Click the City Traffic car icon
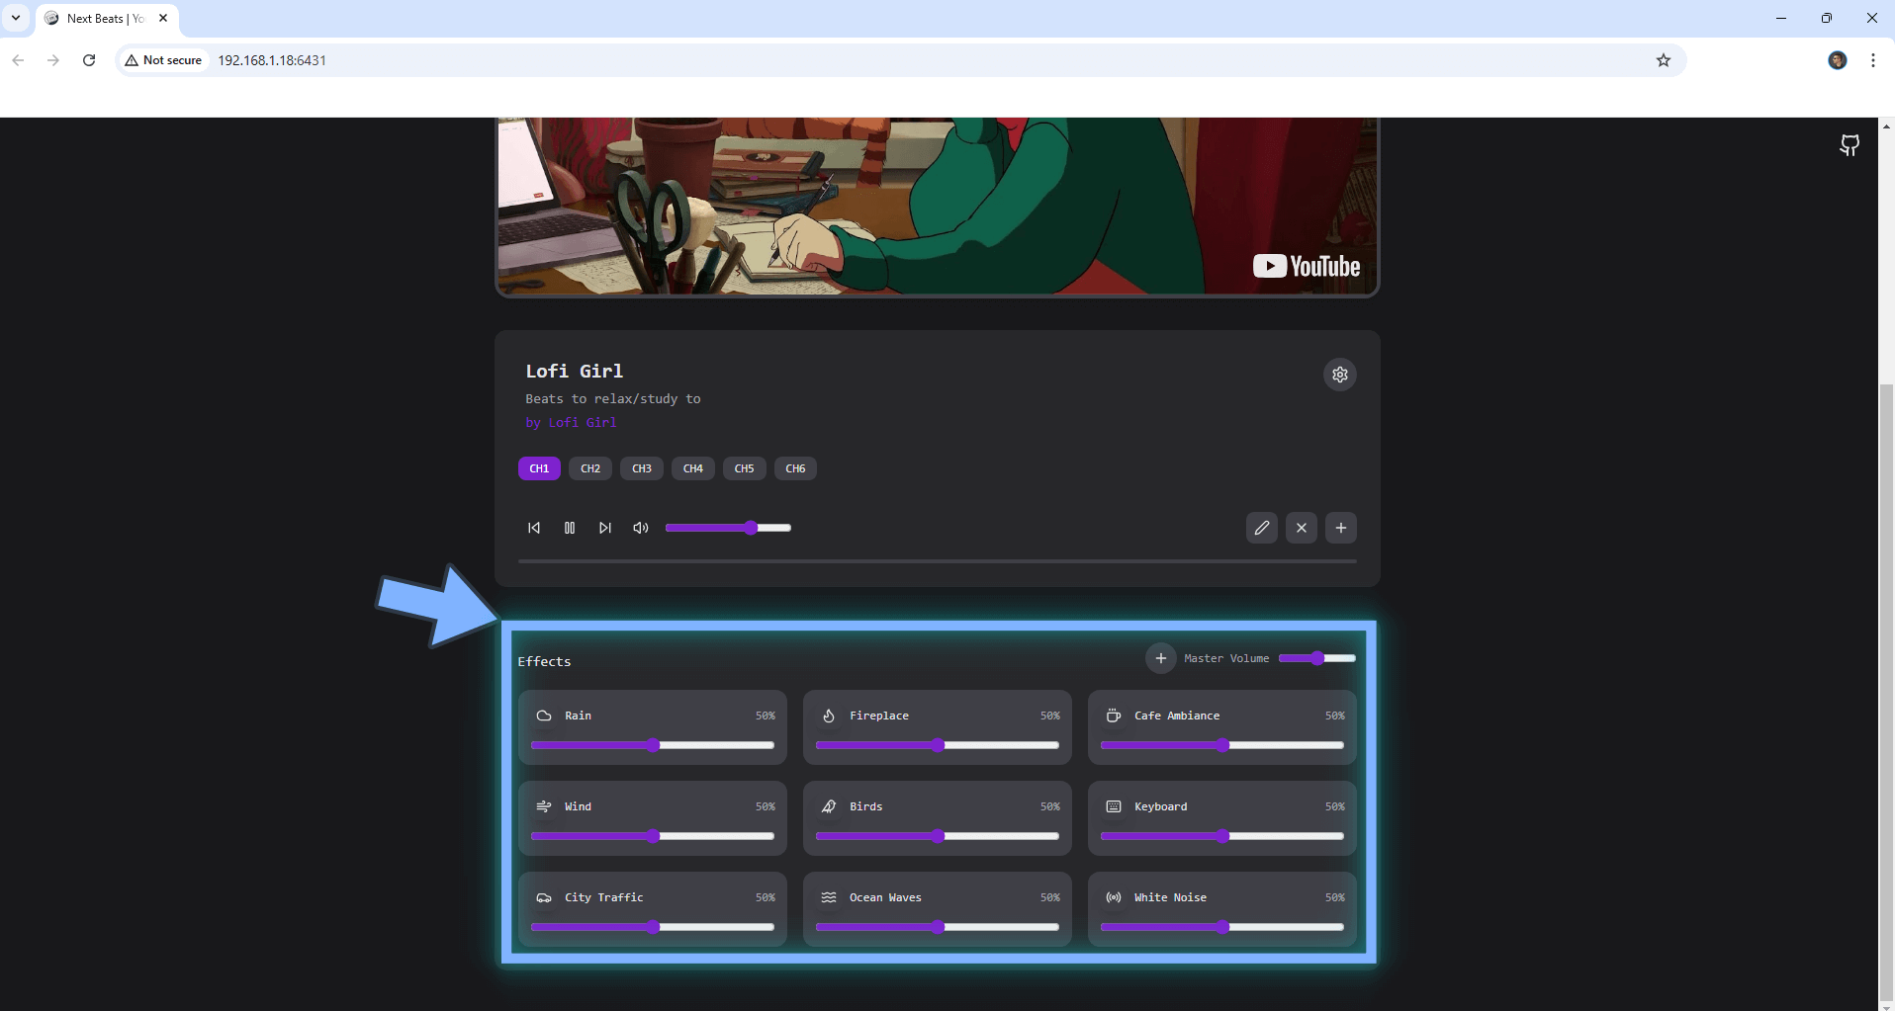 544,897
